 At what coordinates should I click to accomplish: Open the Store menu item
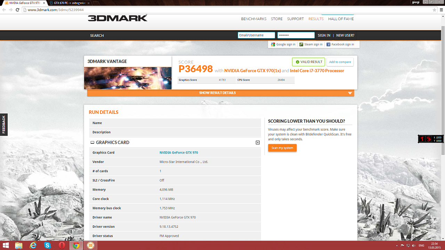(277, 19)
